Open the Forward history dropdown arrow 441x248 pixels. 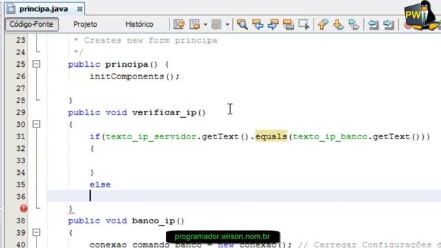[x=227, y=25]
